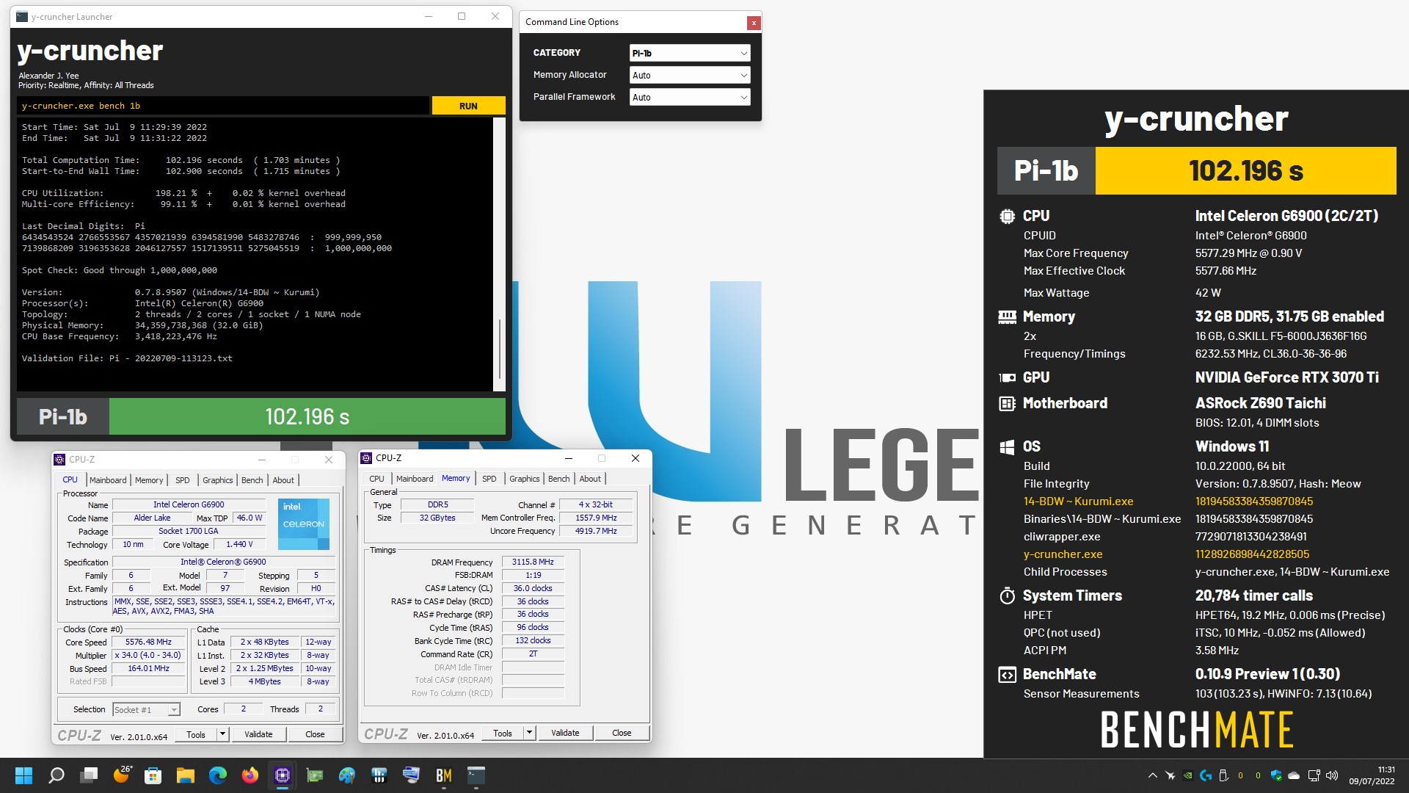
Task: Open About tab in right CPU-Z
Action: [x=590, y=479]
